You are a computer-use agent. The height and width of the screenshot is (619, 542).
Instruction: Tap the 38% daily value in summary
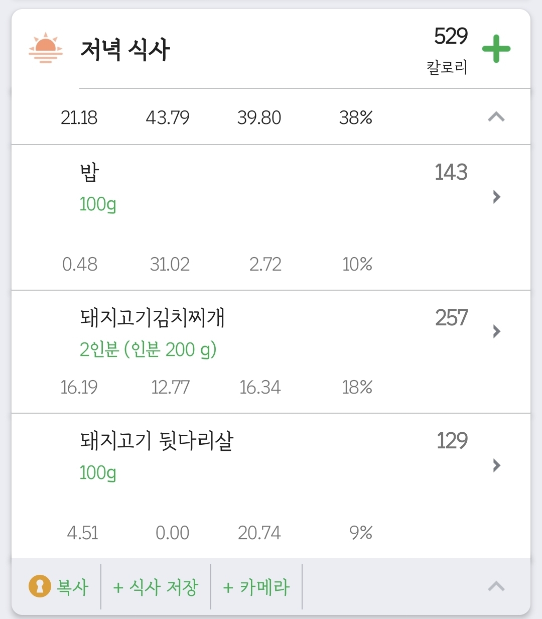[355, 118]
